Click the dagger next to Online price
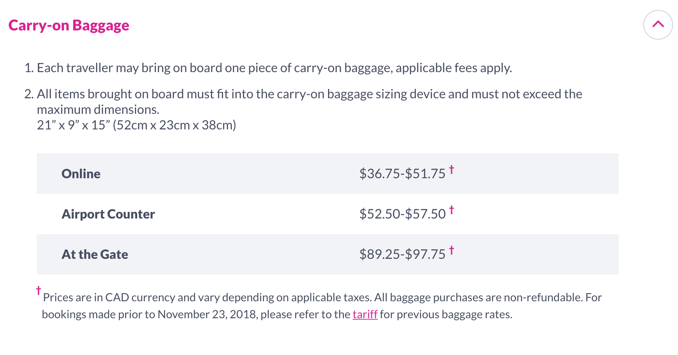 click(x=451, y=170)
